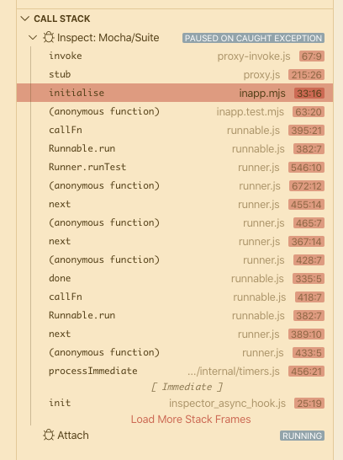Select anonymous function frame at runner.js 428:7

[175, 260]
